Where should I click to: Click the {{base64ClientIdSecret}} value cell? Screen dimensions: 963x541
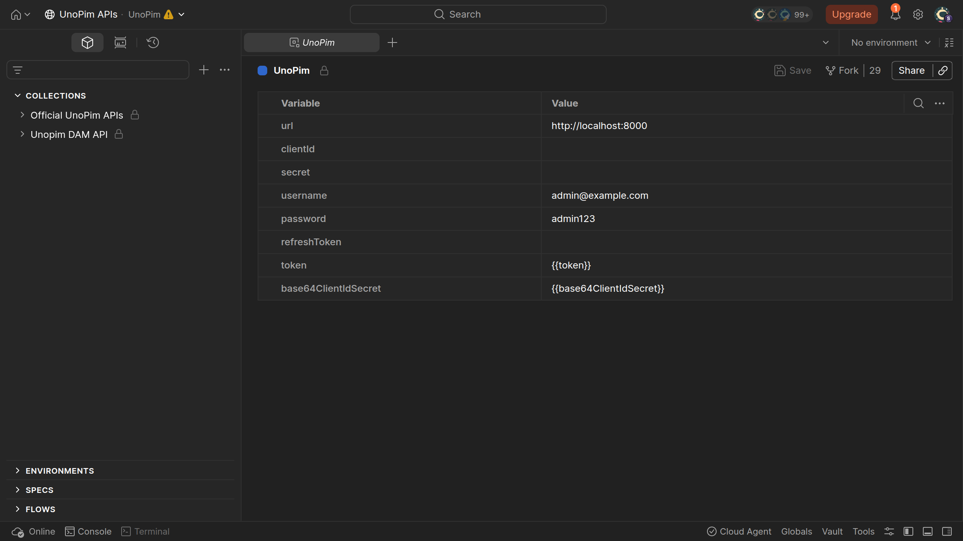(746, 289)
